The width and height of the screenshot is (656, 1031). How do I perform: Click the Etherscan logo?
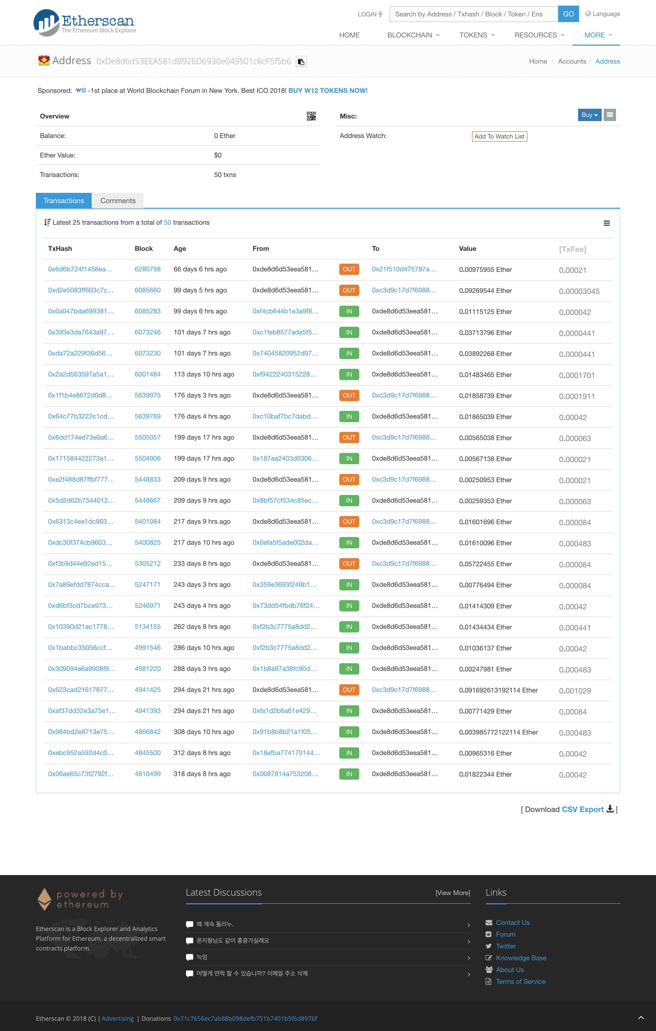point(85,22)
